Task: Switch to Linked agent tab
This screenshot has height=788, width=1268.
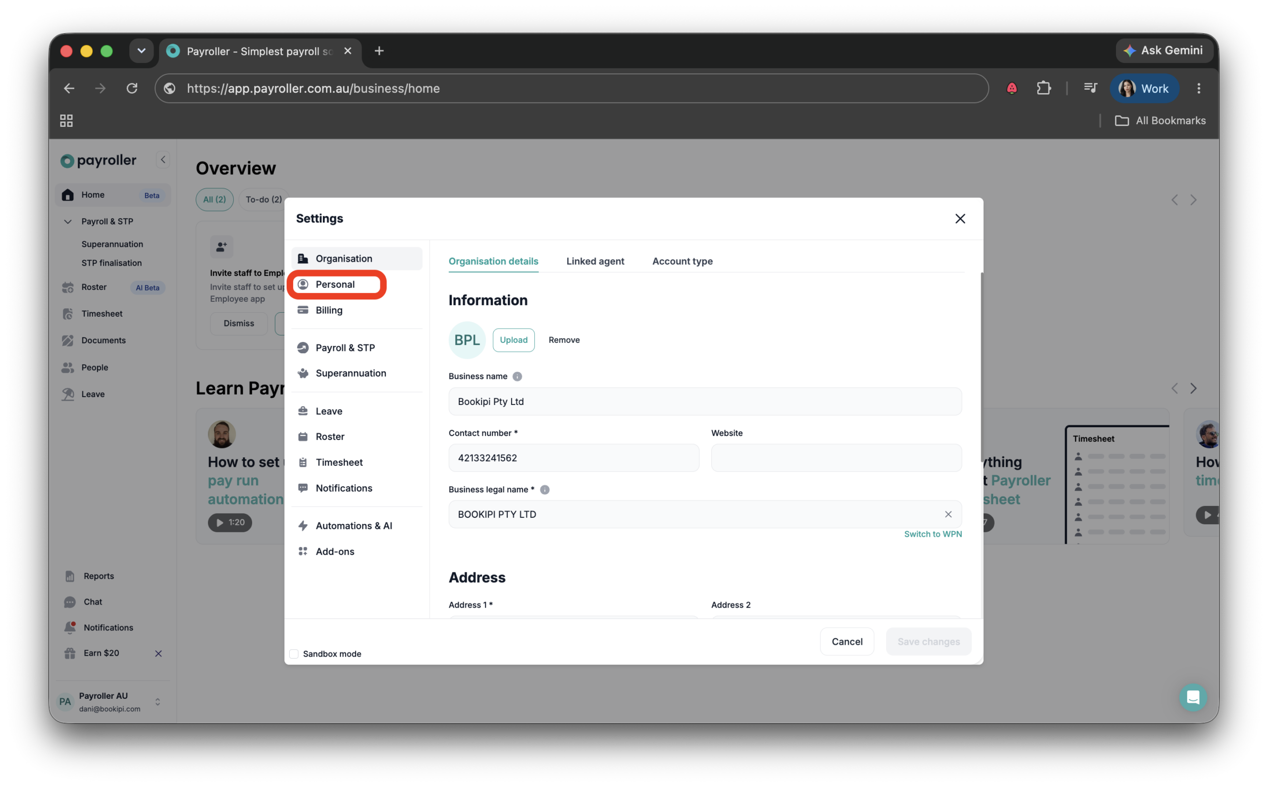Action: 595,261
